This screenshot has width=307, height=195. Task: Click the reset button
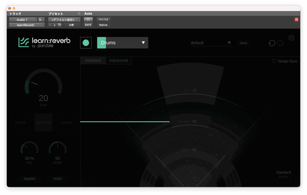57,178
